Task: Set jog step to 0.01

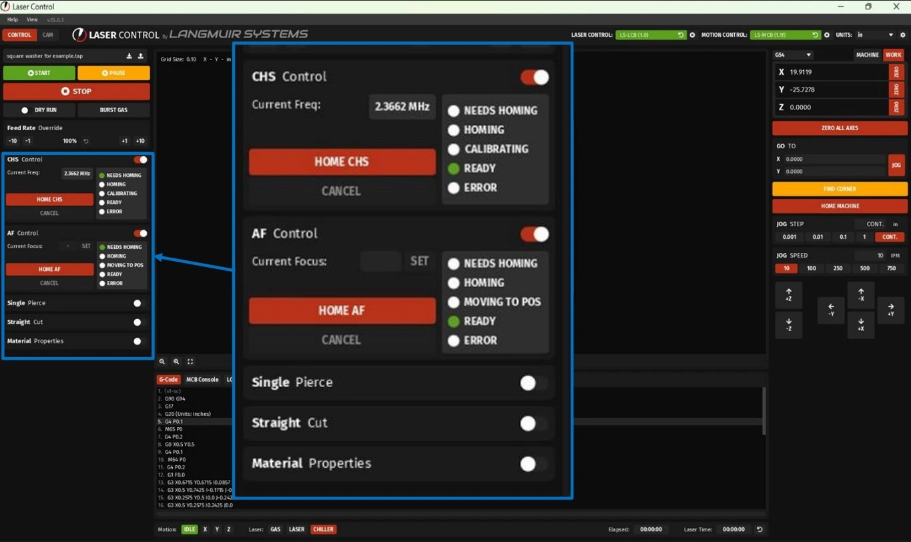Action: tap(818, 237)
